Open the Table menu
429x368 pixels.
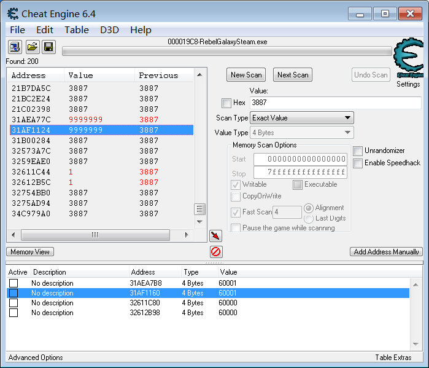77,30
